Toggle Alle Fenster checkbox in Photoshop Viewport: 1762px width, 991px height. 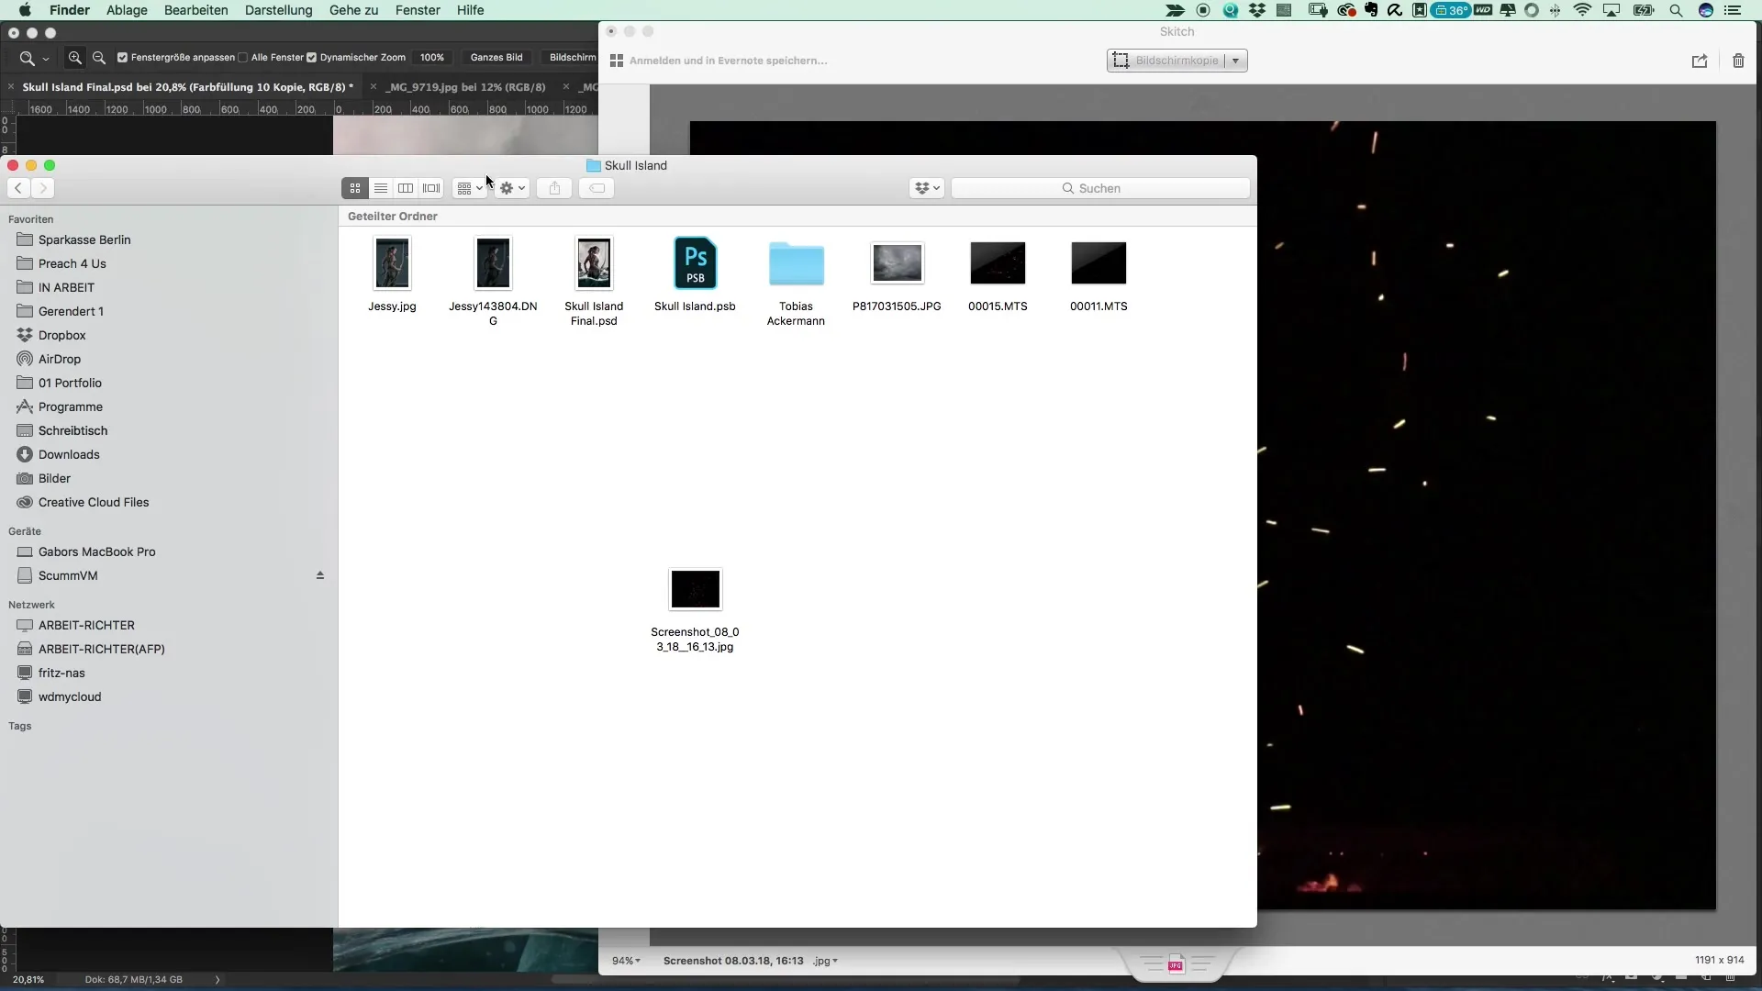tap(242, 57)
